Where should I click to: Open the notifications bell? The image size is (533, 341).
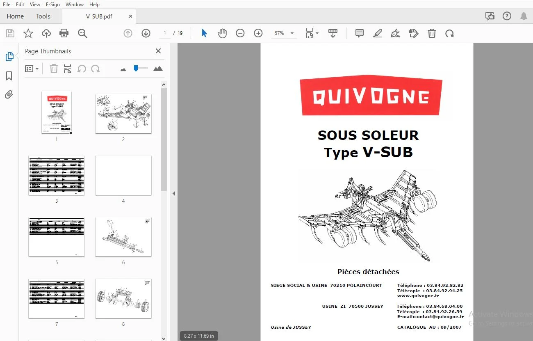coord(524,16)
